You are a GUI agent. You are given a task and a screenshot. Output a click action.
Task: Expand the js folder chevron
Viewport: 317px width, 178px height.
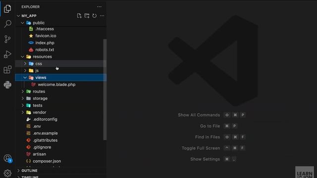click(25, 71)
